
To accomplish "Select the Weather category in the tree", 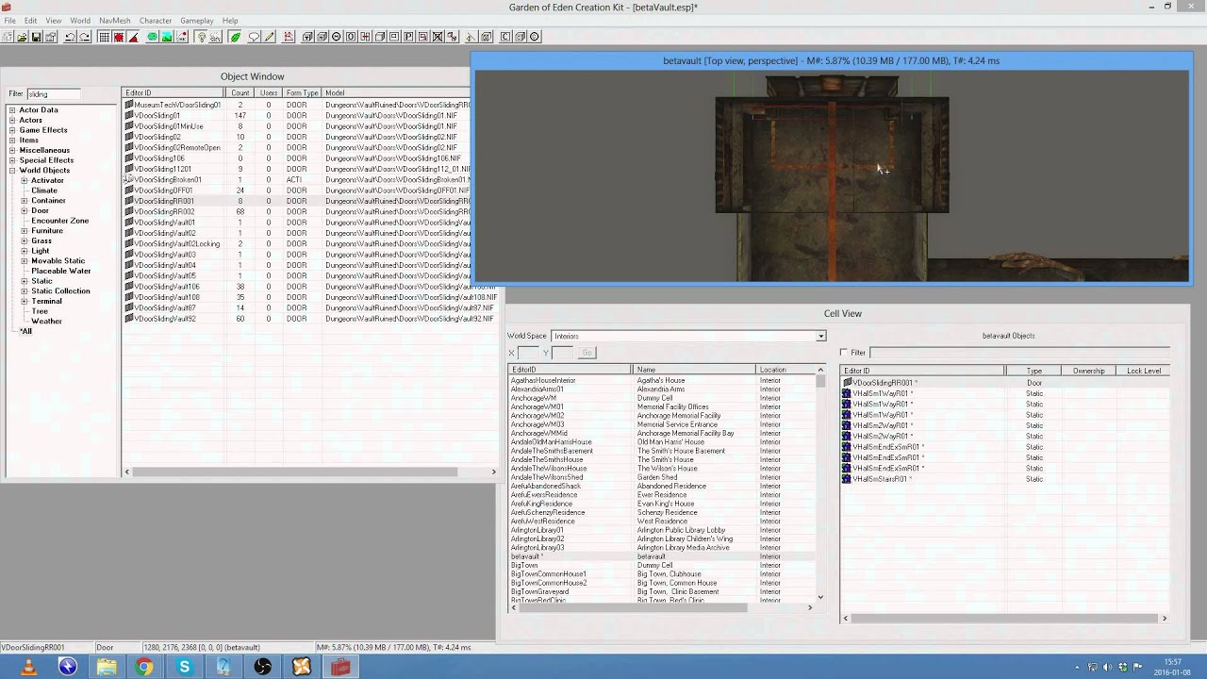I will 46,322.
